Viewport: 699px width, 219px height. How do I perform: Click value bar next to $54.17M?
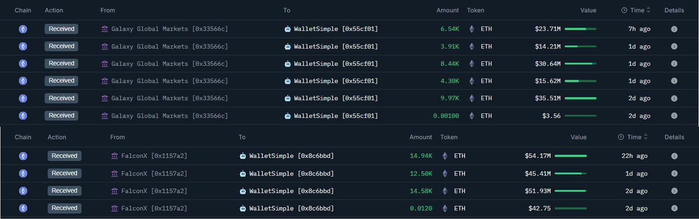pos(571,156)
